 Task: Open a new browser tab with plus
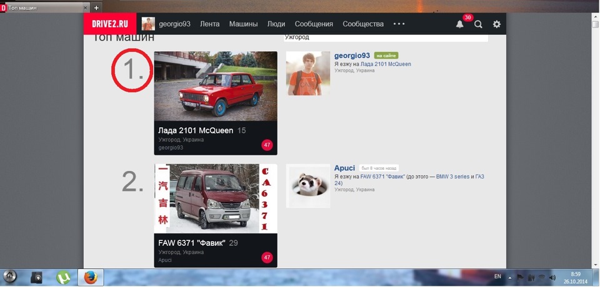(96, 7)
